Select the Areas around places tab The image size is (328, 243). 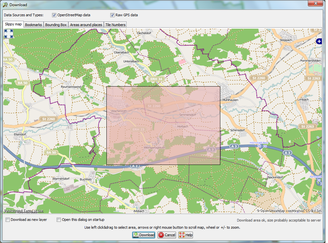click(x=86, y=25)
